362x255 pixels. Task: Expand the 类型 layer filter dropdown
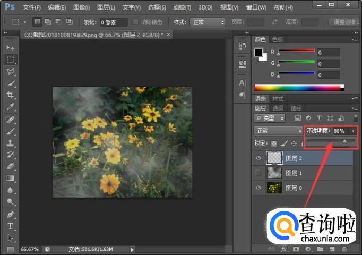[x=270, y=118]
